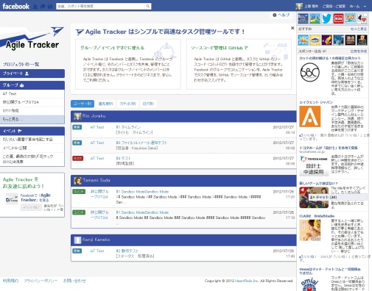Open the Toyota Home ad image
Screen dimensions: 372x291
pyautogui.click(x=313, y=166)
